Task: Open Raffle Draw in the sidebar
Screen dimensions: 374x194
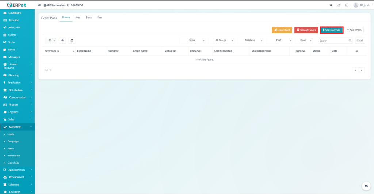Action: (x=14, y=156)
